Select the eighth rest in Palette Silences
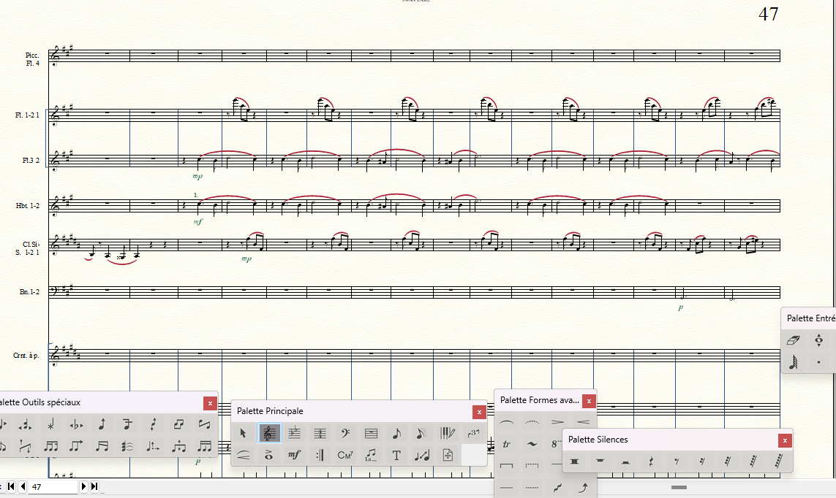836x498 pixels. tap(676, 461)
